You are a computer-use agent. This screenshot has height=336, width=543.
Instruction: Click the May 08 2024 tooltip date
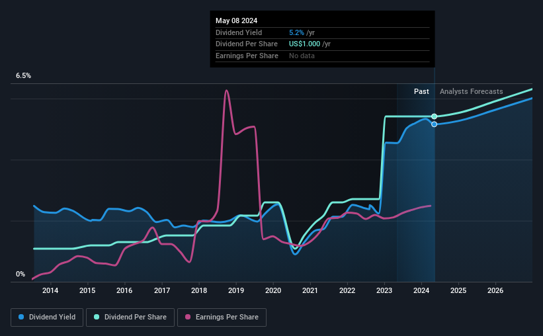237,21
